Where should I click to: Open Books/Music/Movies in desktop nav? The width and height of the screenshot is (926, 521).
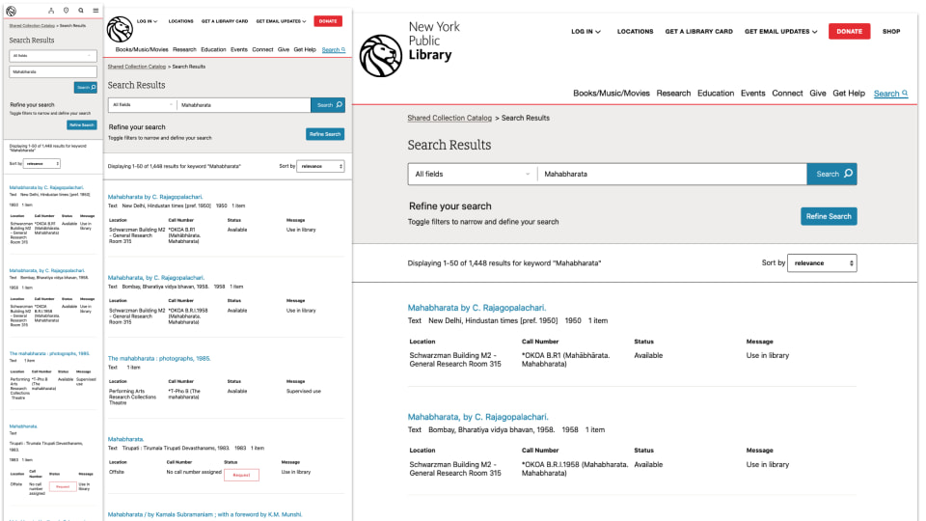(x=612, y=94)
